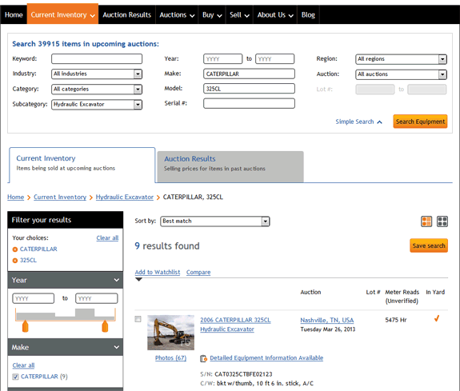This screenshot has width=460, height=391.
Task: Click the Compare link
Action: click(x=198, y=272)
